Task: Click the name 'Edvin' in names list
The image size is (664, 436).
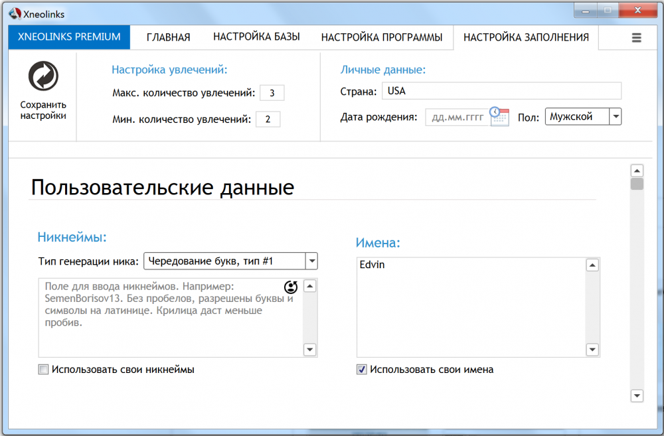Action: click(373, 265)
